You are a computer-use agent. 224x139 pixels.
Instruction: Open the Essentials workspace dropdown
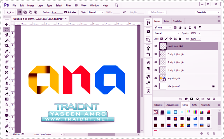(x=207, y=12)
